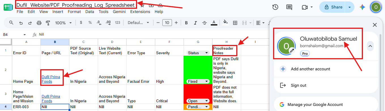
Task: Select the ERR-003 cell
Action: pyautogui.click(x=26, y=107)
